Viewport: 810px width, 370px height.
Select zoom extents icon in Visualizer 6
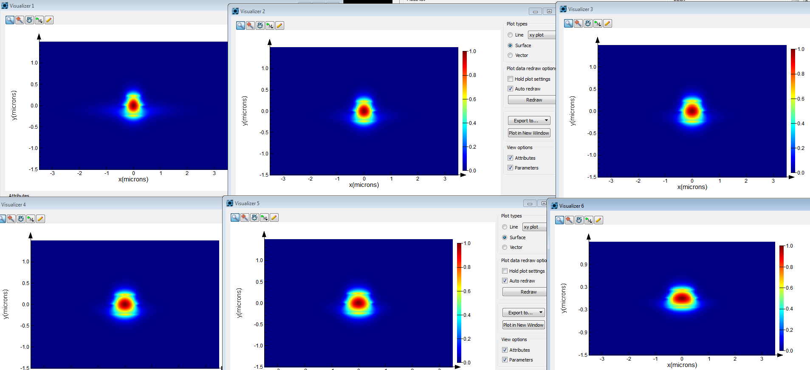[x=569, y=220]
